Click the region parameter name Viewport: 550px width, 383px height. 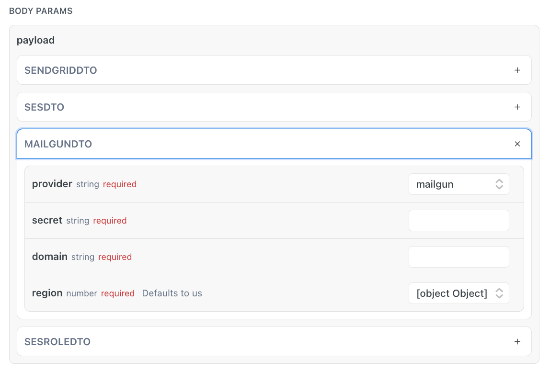[47, 293]
